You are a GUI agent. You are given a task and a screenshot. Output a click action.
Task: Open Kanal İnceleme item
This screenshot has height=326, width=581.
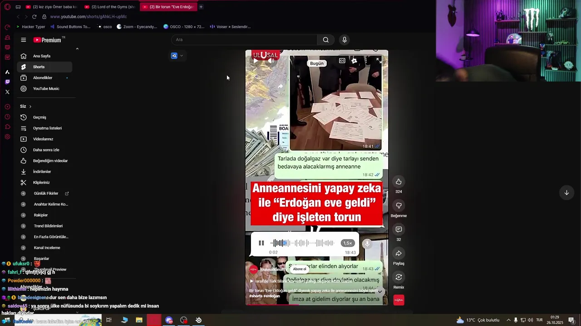pyautogui.click(x=44, y=248)
